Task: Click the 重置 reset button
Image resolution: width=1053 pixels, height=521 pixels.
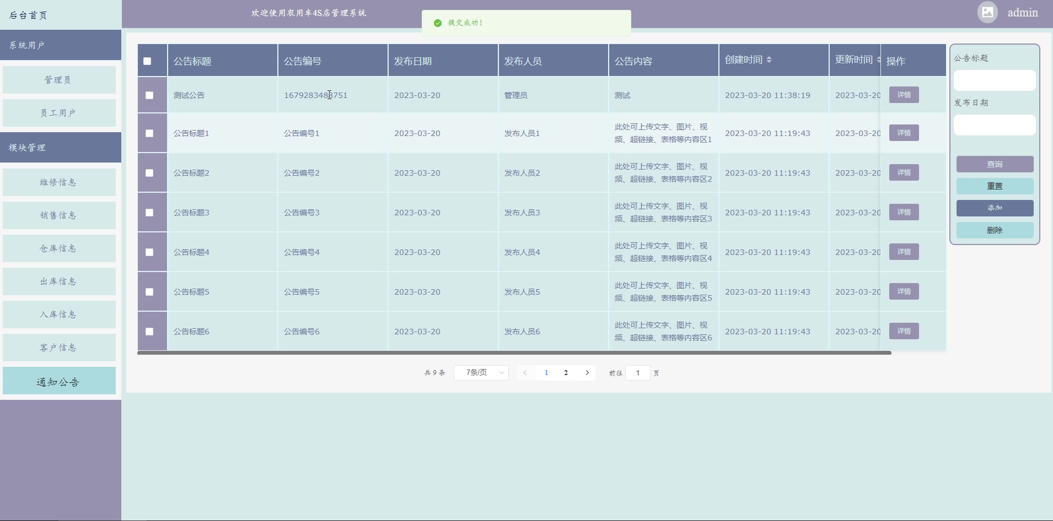Action: click(x=995, y=186)
